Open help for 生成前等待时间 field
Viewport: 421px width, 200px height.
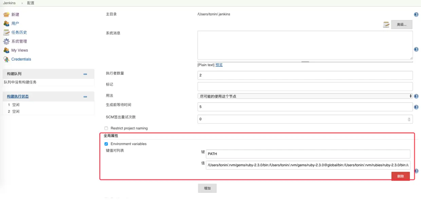point(416,107)
